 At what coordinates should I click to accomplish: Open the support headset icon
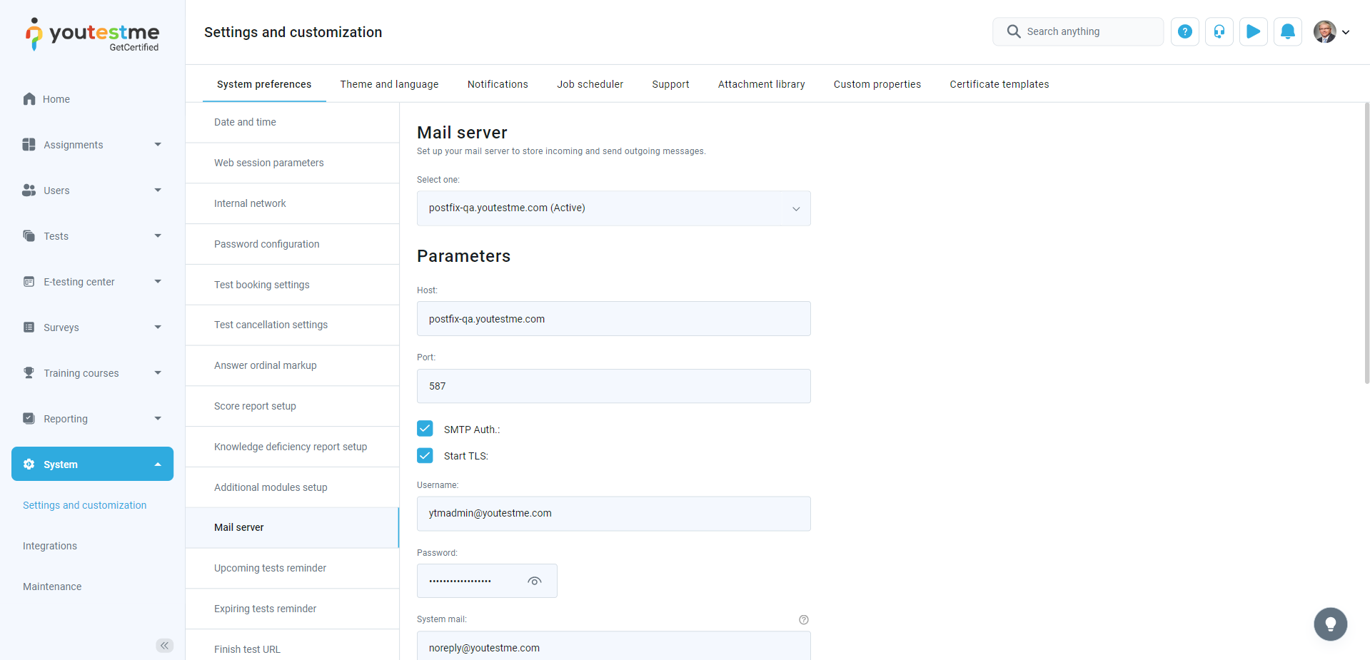tap(1219, 31)
